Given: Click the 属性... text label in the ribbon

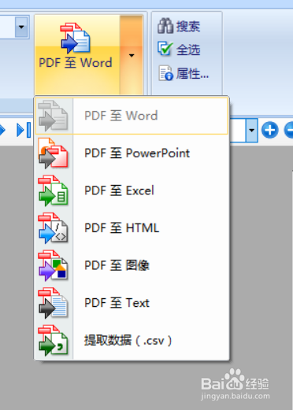Looking at the screenshot, I should 192,73.
